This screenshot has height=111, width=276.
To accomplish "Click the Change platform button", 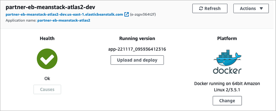I will (227, 101).
